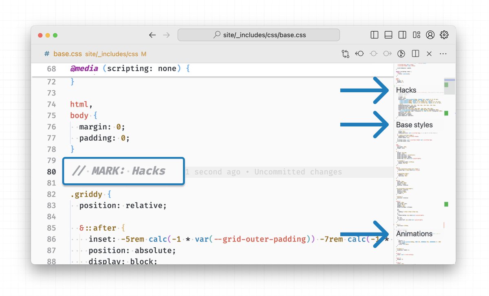Screen dimensions: 489x296
Task: Go back using the left navigation arrow
Action: 152,35
